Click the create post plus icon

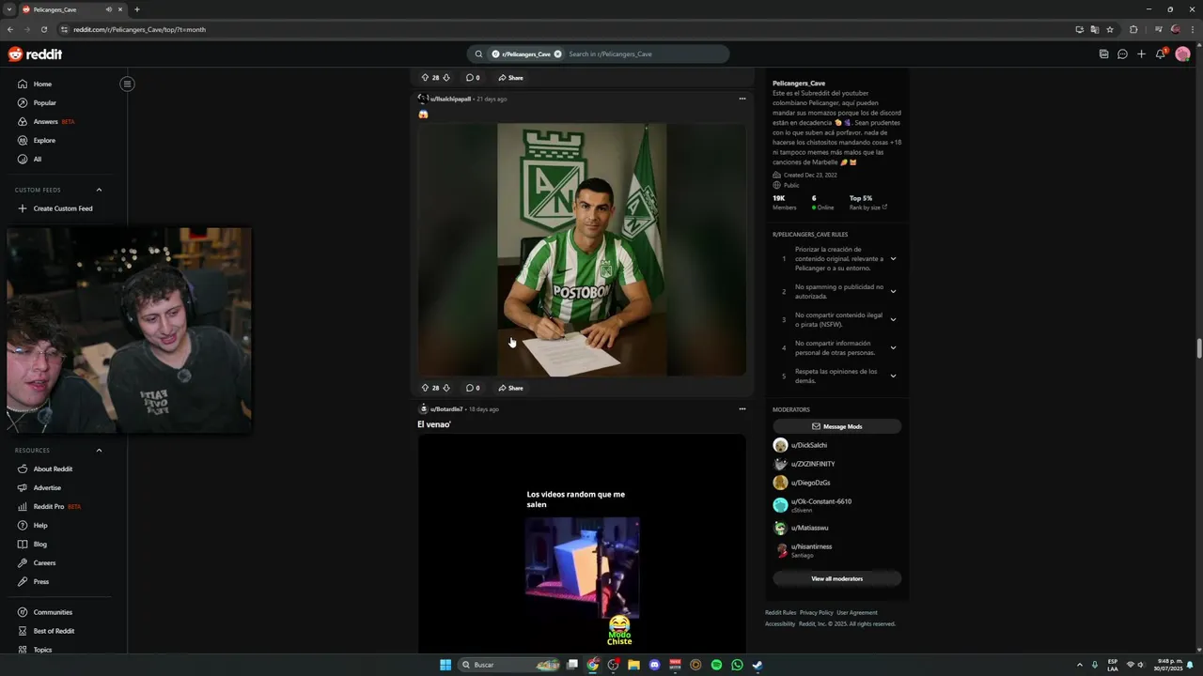coord(1141,54)
